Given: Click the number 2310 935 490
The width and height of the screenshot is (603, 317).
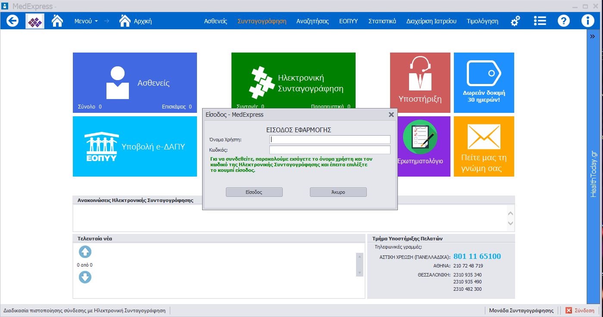Looking at the screenshot, I should click(x=468, y=282).
